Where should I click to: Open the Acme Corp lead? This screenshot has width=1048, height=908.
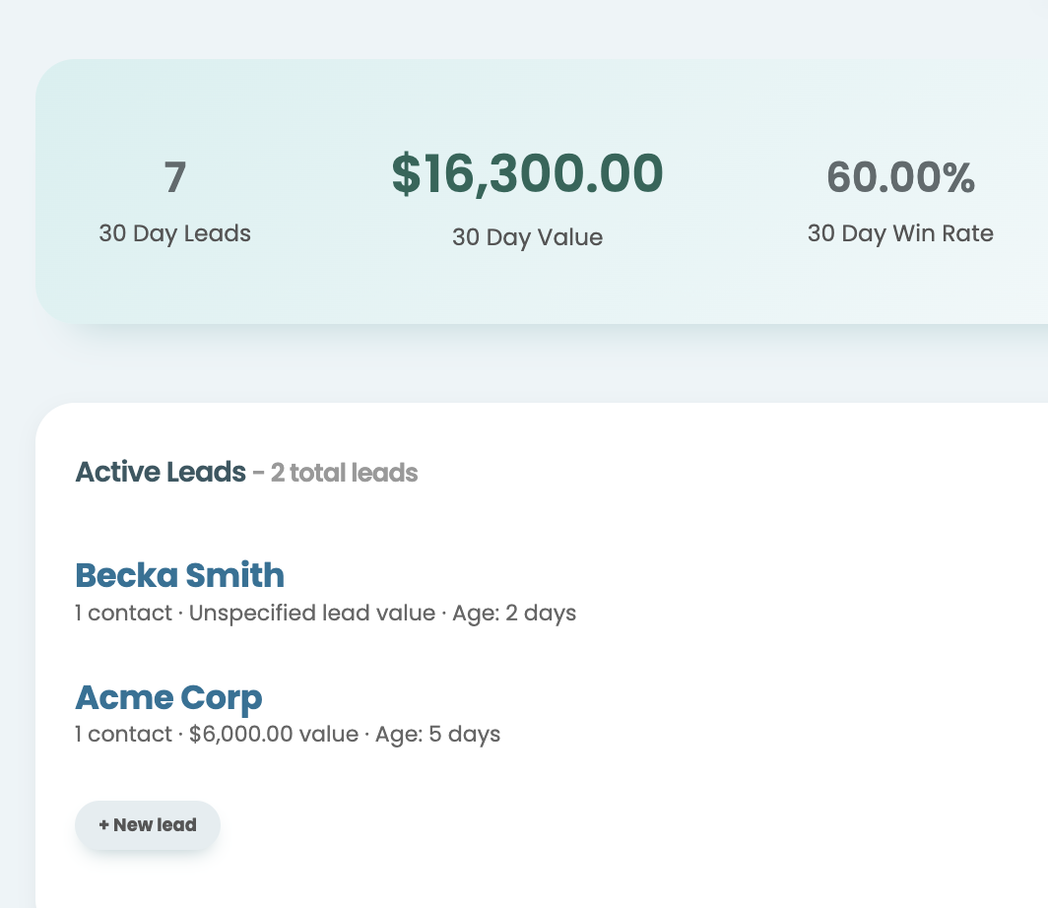[x=168, y=698]
